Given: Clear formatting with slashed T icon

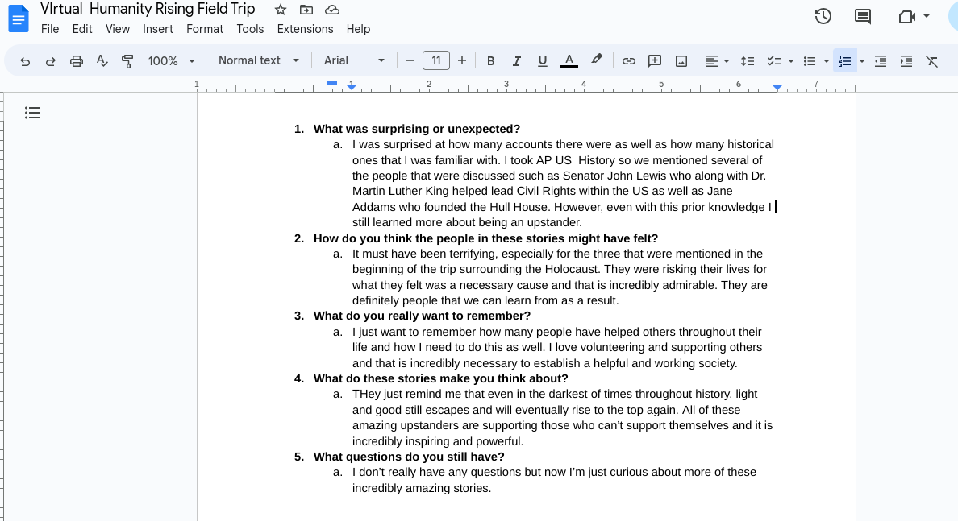Looking at the screenshot, I should 931,61.
